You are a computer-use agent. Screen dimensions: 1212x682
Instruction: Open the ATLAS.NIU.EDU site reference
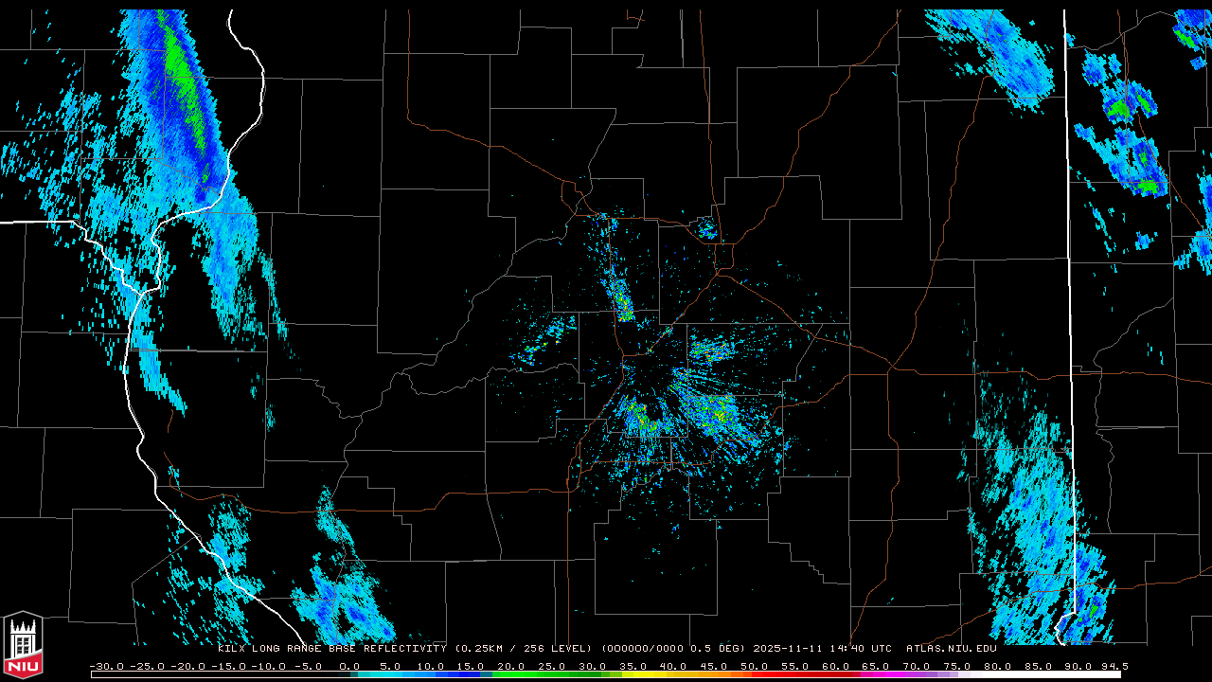pyautogui.click(x=952, y=649)
